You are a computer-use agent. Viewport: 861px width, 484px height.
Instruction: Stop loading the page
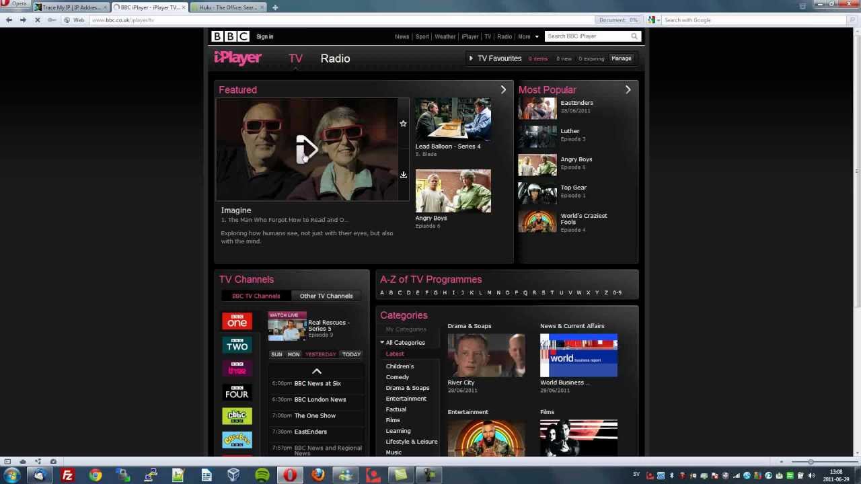37,20
